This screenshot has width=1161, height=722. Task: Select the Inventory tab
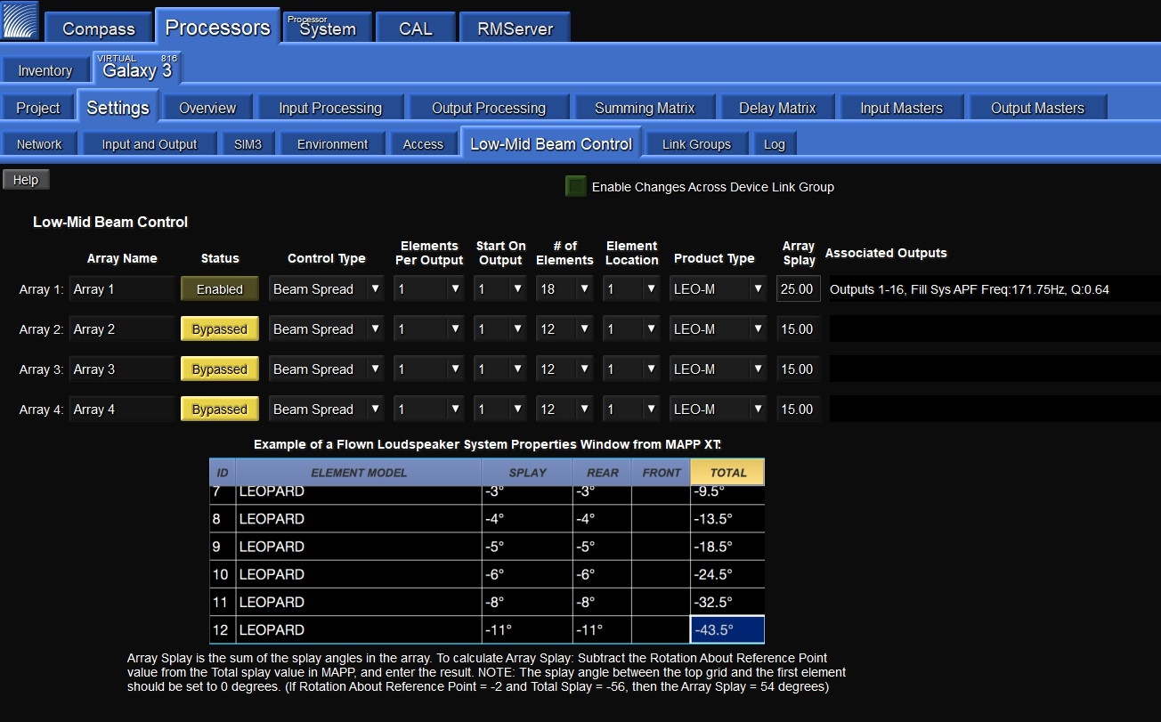point(45,70)
